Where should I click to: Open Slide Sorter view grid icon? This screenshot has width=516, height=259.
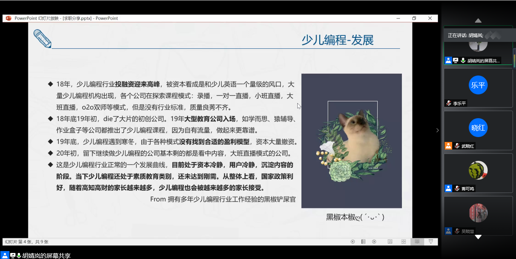point(403,242)
